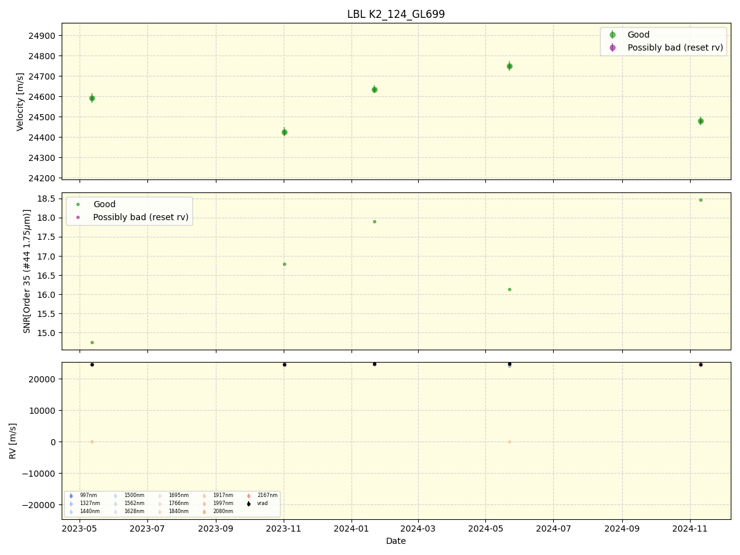Select the highest SNR point near 18.45
Image resolution: width=740 pixels, height=555 pixels.
(x=701, y=200)
